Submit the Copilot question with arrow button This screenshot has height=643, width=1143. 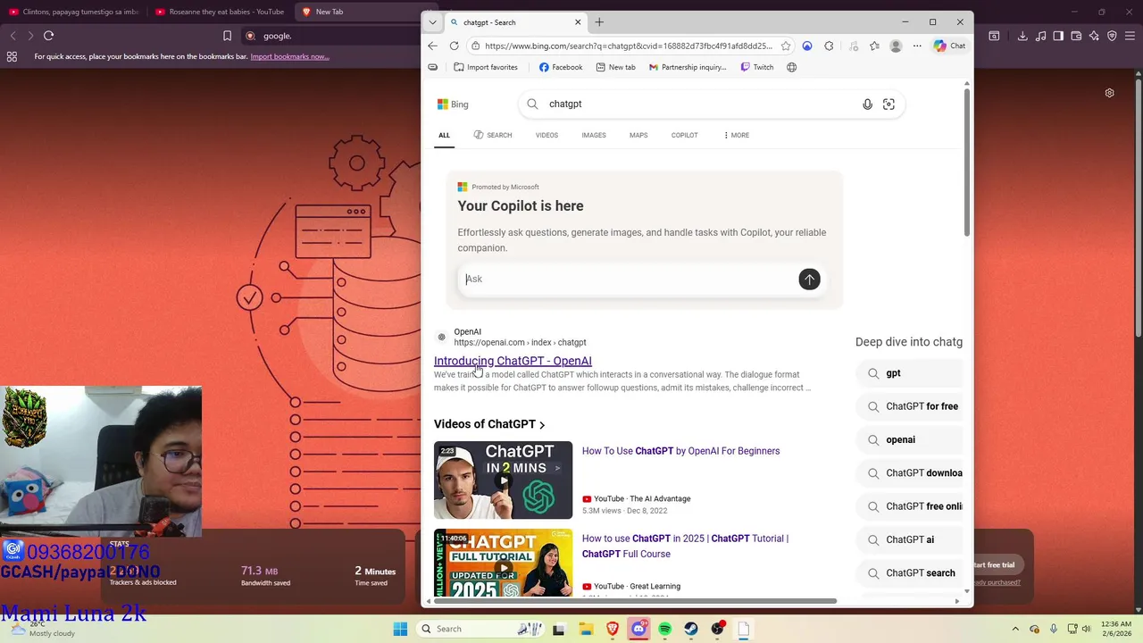pos(809,280)
